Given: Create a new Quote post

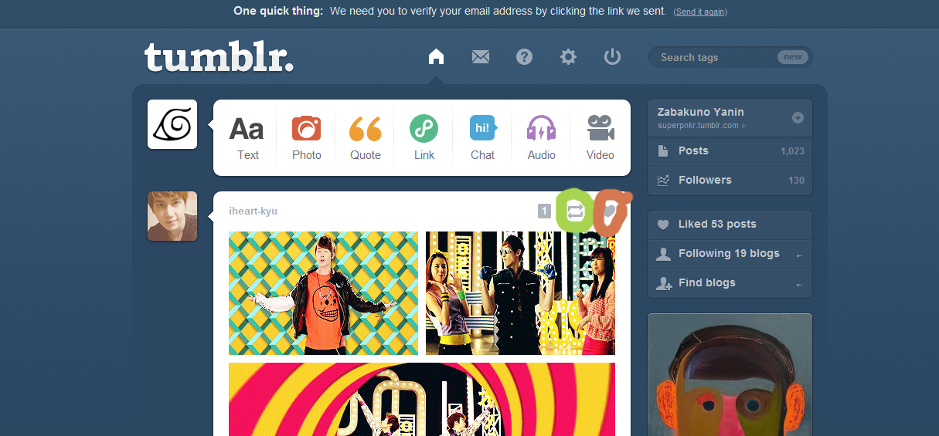Looking at the screenshot, I should [366, 137].
